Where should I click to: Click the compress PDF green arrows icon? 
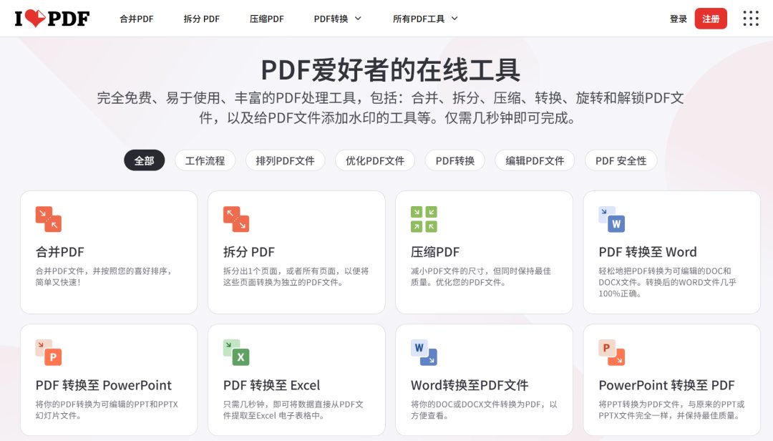tap(422, 219)
